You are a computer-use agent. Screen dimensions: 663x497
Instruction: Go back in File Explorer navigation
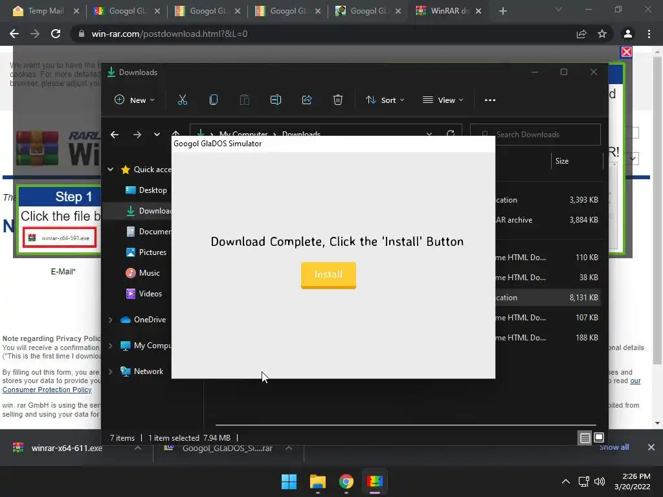click(114, 135)
